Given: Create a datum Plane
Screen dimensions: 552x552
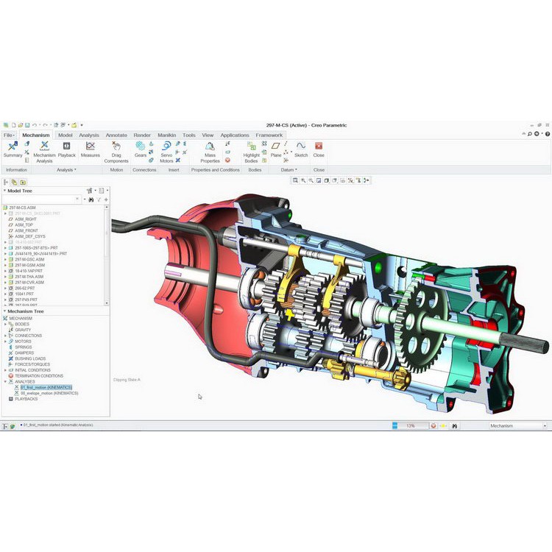Looking at the screenshot, I should pos(276,149).
